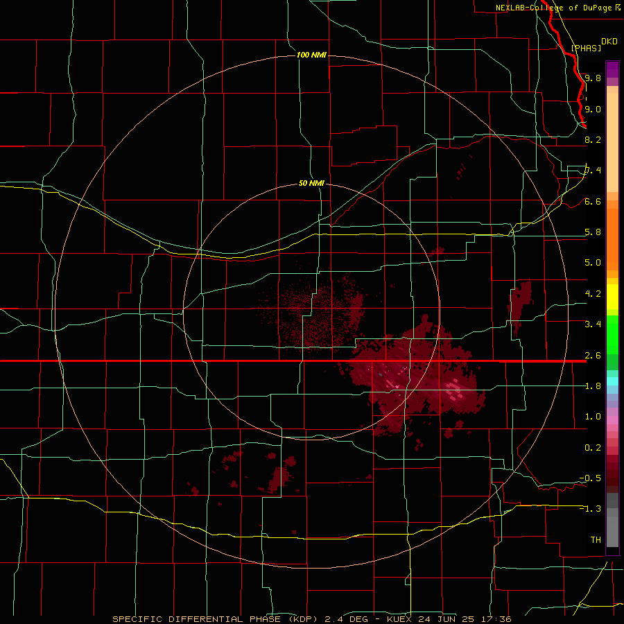Viewport: 624px width, 624px height.
Task: Click the 4.2 value on the color scale
Action: point(593,294)
